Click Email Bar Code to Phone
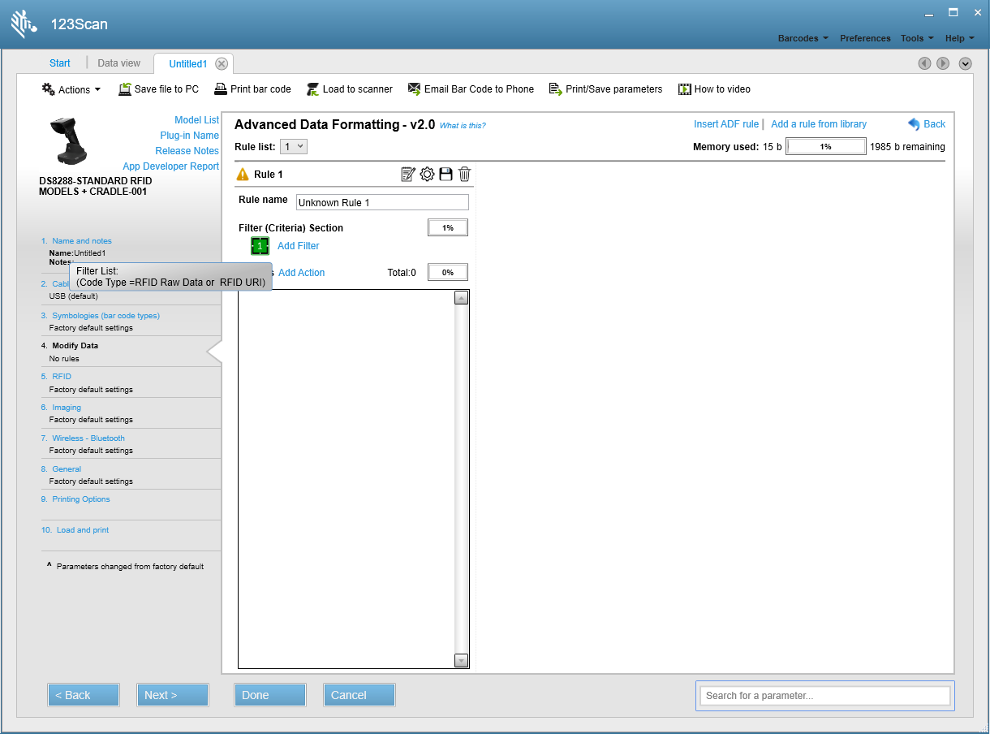The width and height of the screenshot is (990, 734). point(471,89)
